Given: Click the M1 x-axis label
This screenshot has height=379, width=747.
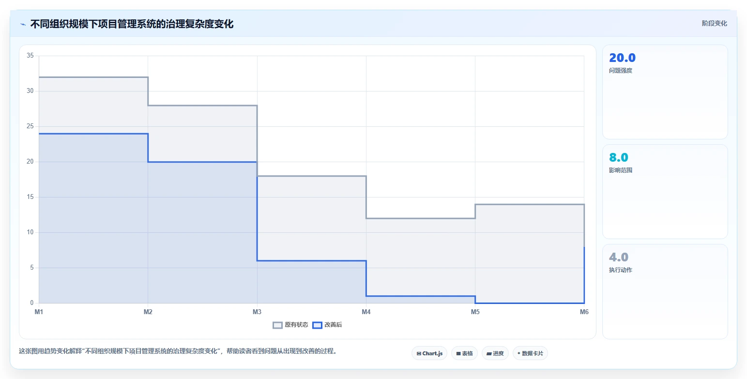Looking at the screenshot, I should 39,312.
